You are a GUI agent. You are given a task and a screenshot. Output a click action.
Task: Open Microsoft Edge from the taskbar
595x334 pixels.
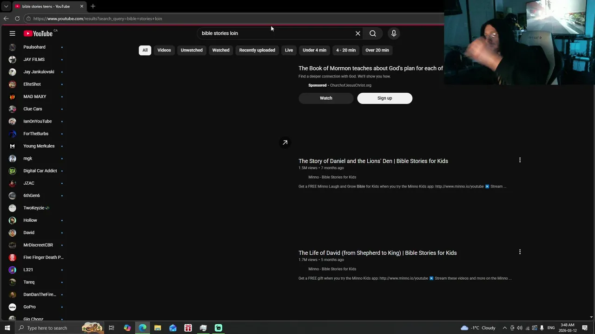click(142, 328)
